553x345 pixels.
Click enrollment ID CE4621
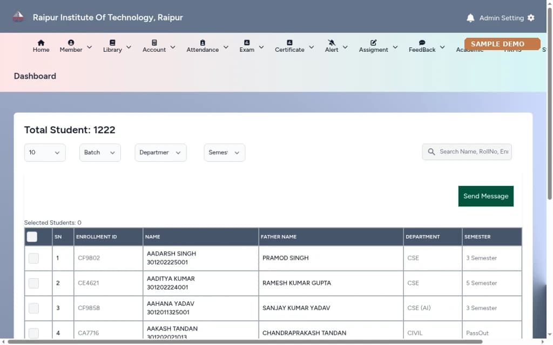(88, 283)
